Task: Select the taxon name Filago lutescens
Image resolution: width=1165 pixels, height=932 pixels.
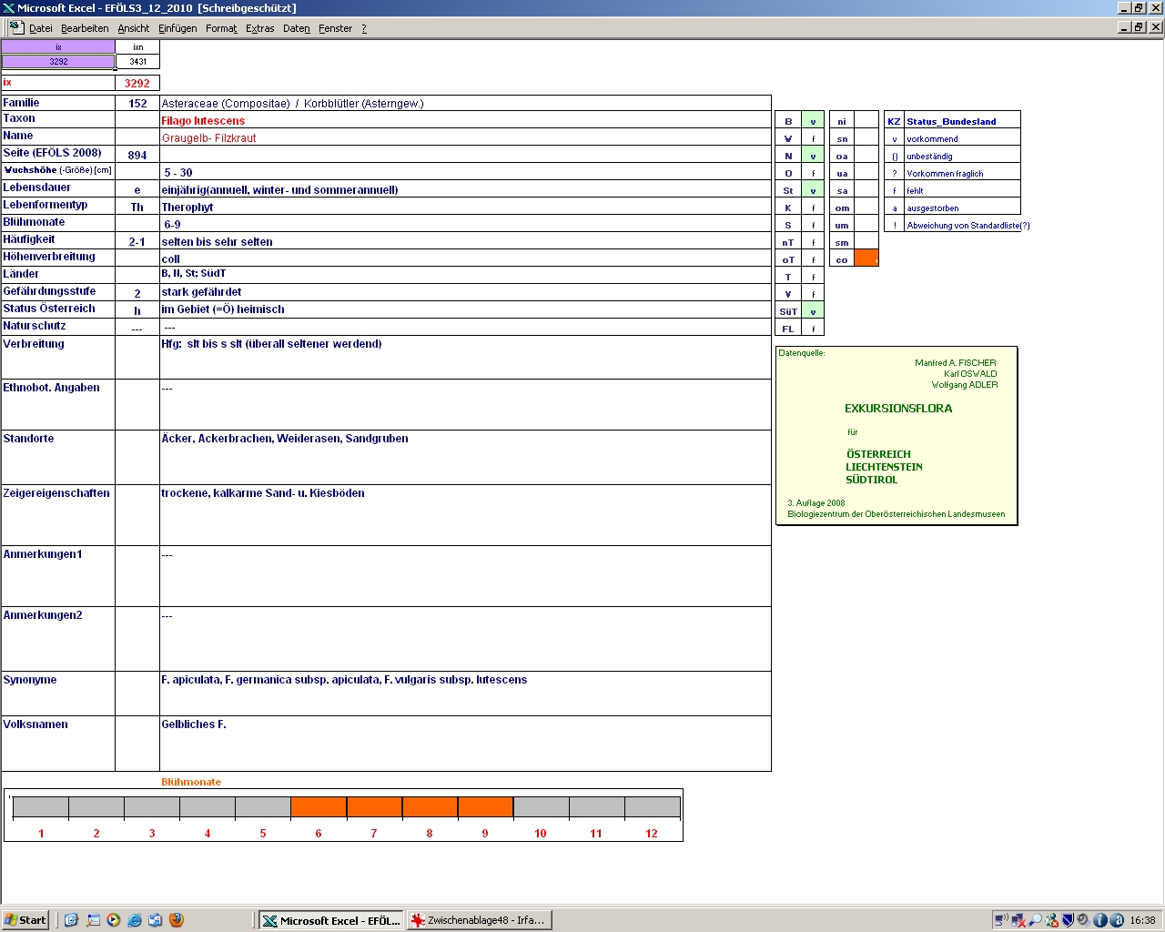Action: click(203, 120)
